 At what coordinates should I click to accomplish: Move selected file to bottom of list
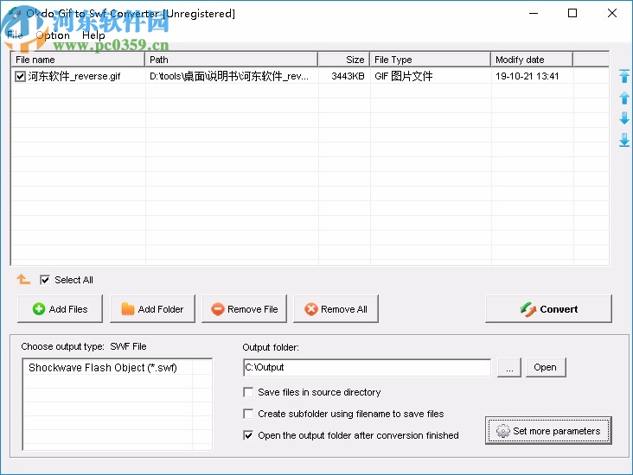624,140
